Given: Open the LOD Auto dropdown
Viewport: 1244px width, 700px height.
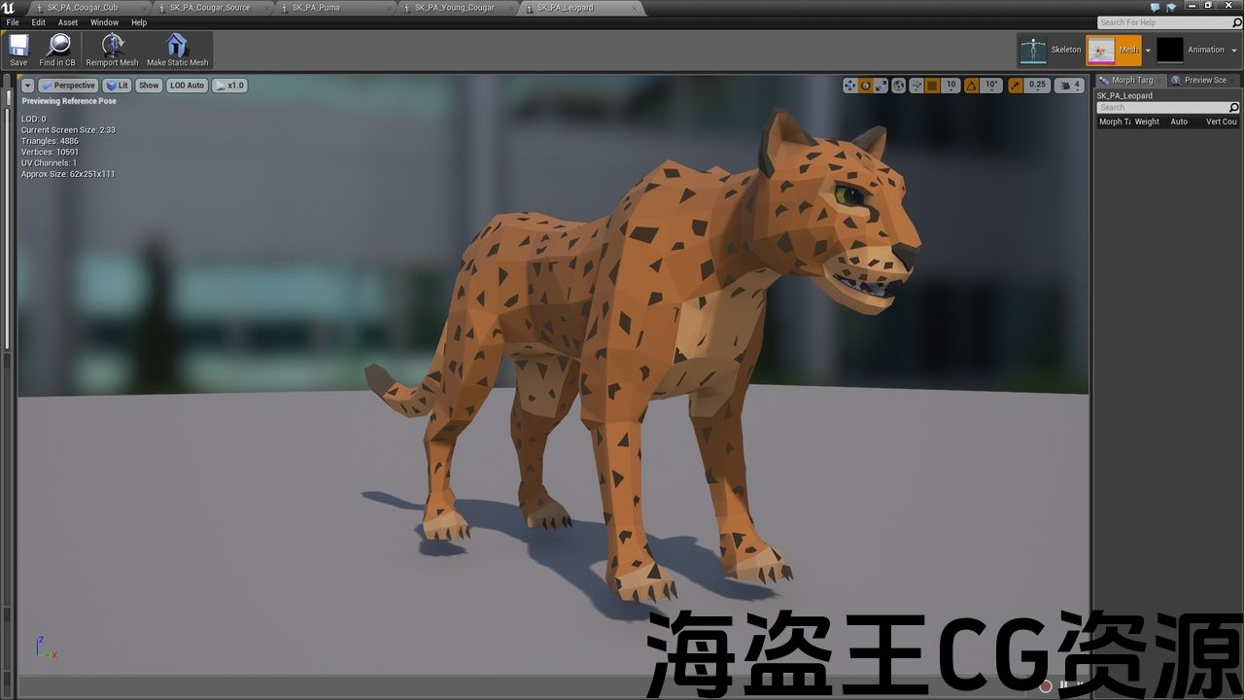Looking at the screenshot, I should (187, 86).
